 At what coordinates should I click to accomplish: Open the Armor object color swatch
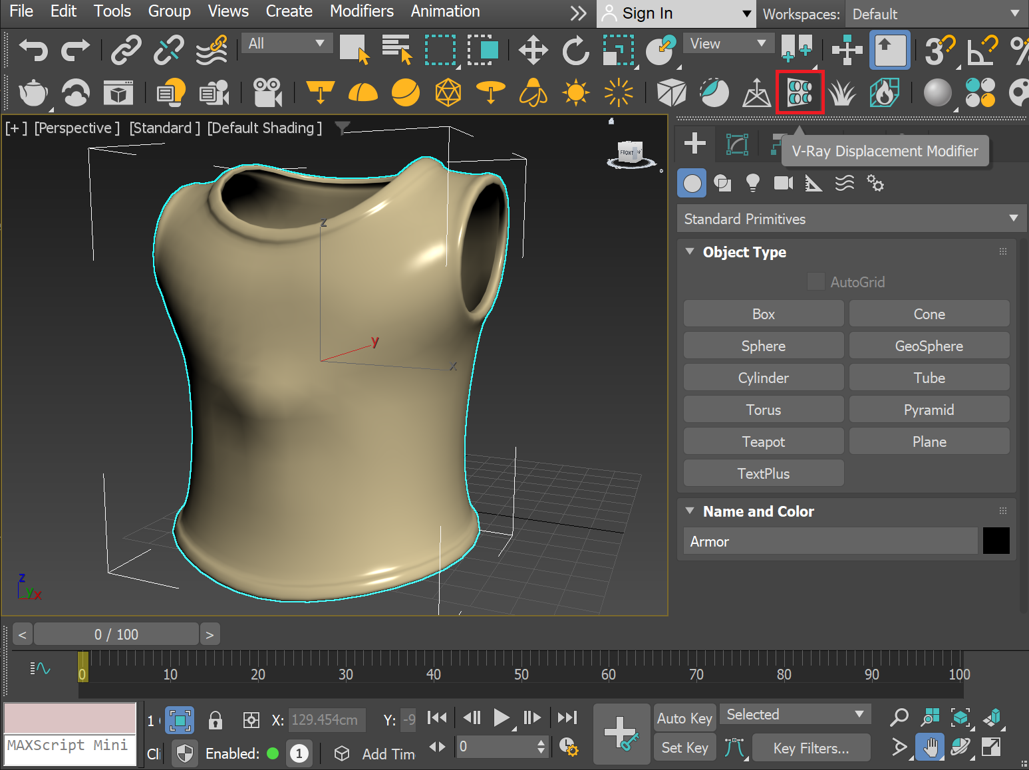tap(996, 541)
